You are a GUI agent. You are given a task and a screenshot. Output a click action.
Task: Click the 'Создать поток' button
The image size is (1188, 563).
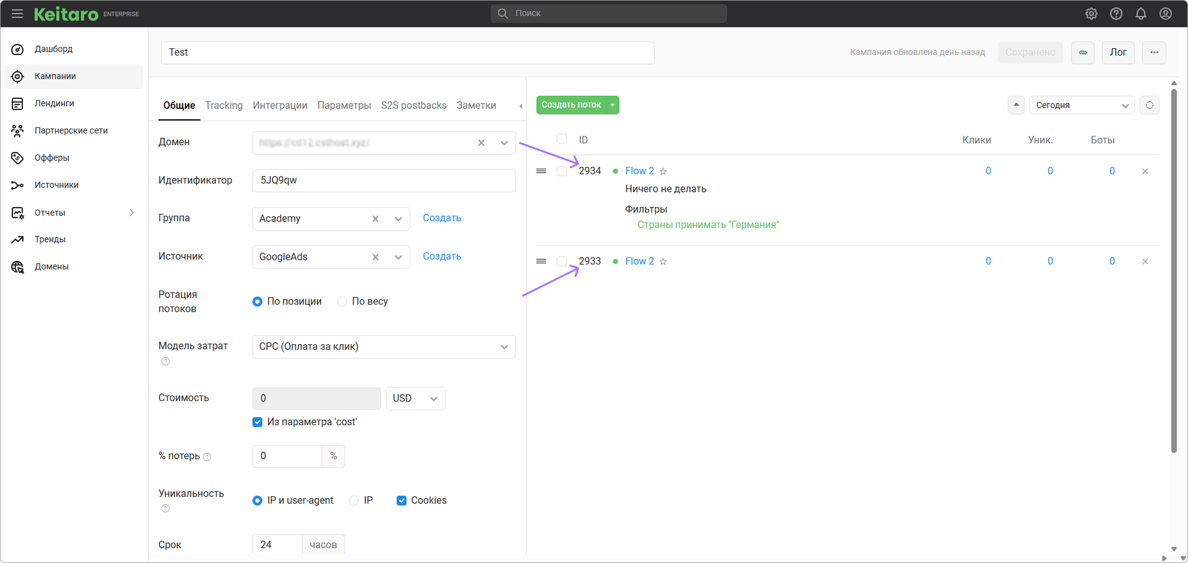point(571,105)
